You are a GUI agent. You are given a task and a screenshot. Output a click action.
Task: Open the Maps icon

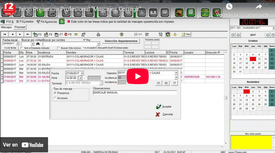click(x=186, y=34)
